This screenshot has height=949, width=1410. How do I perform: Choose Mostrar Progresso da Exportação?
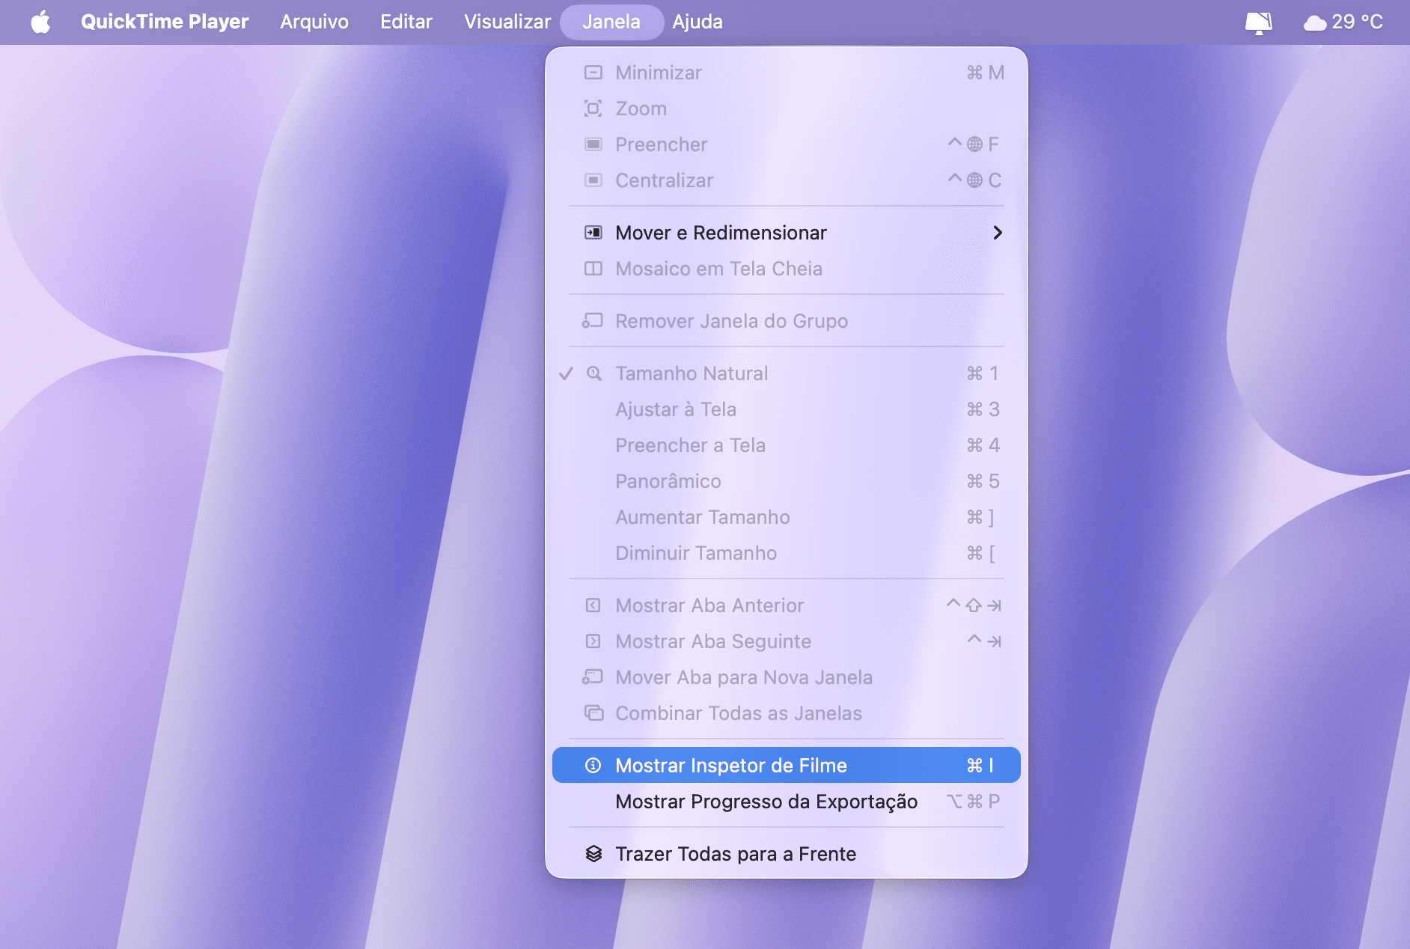click(766, 802)
